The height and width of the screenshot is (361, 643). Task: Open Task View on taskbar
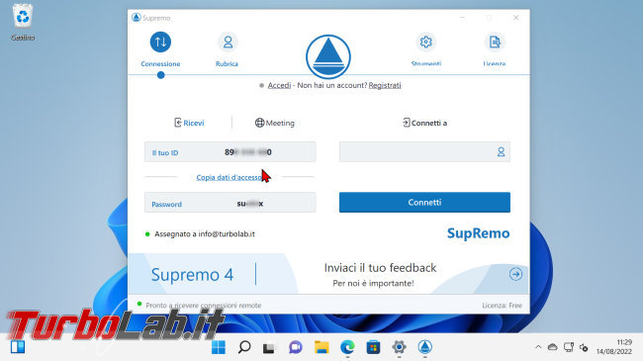[x=269, y=347]
